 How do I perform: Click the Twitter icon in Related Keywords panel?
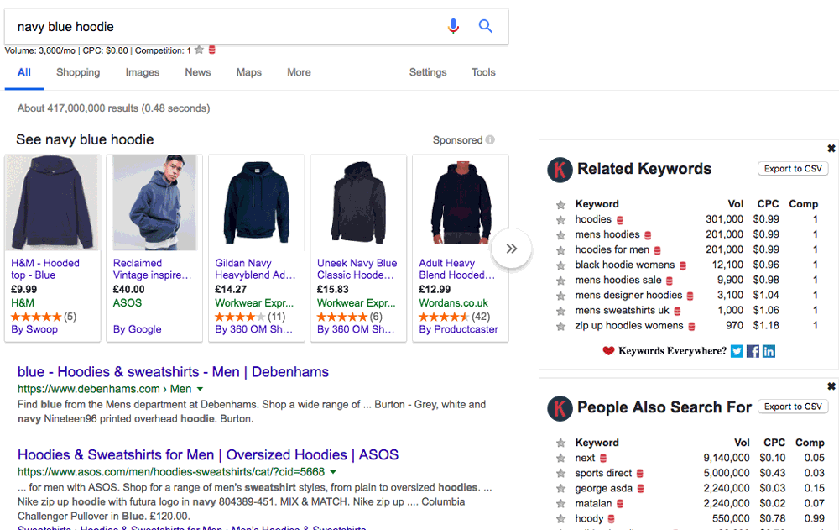[x=736, y=351]
